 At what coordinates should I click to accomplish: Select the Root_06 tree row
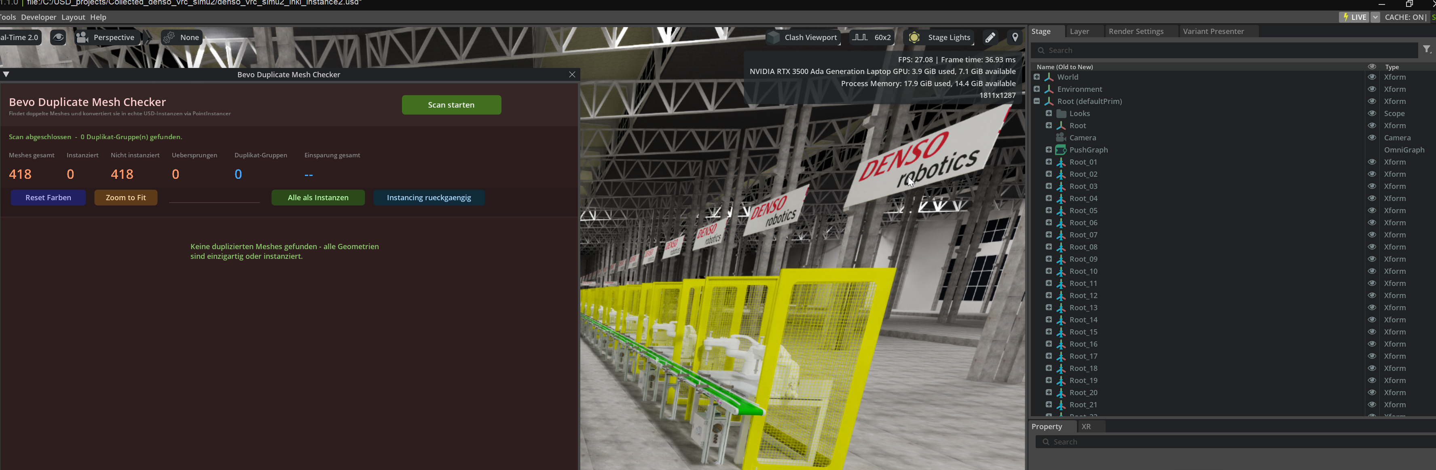[1233, 222]
